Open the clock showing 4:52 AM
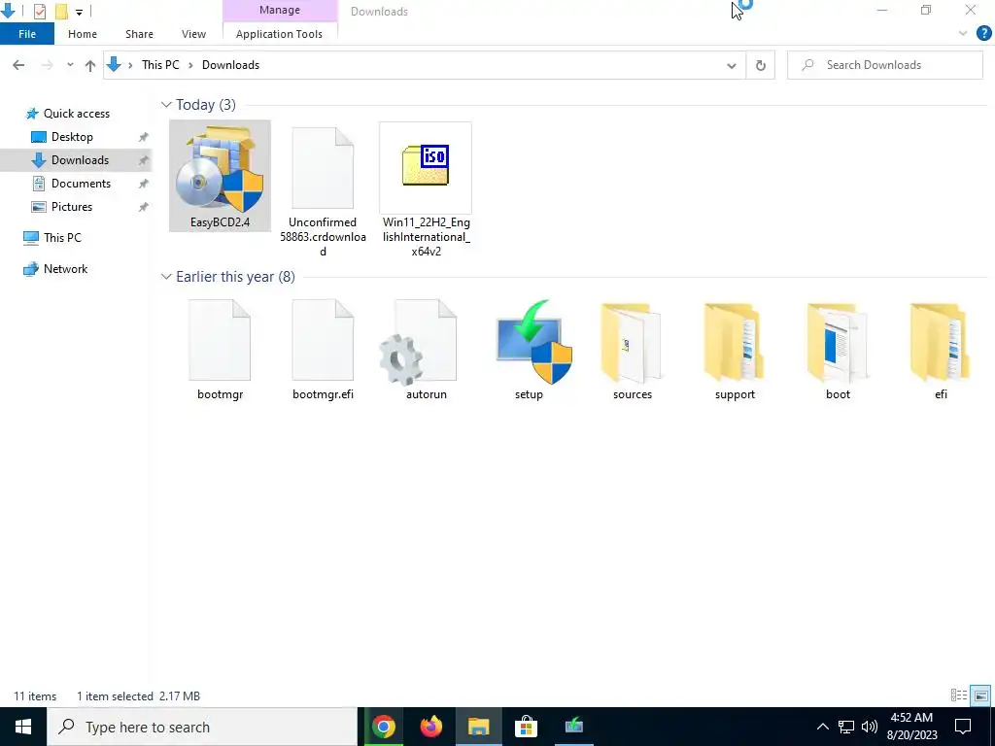 click(911, 727)
